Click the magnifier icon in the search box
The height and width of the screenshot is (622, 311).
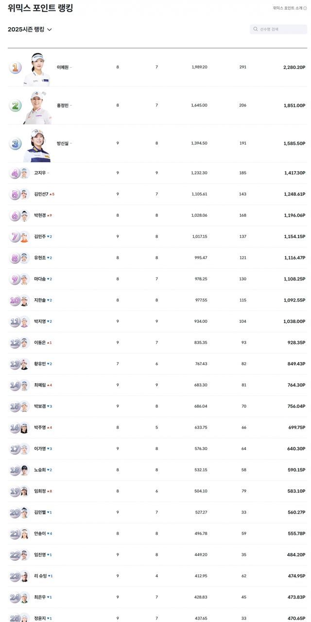[256, 29]
